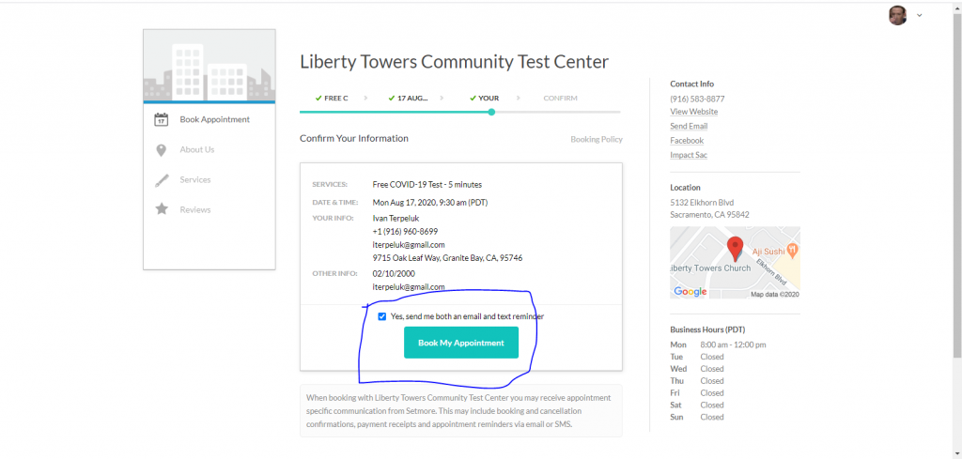The width and height of the screenshot is (962, 459).
Task: Open the Booking Policy link
Action: [597, 140]
